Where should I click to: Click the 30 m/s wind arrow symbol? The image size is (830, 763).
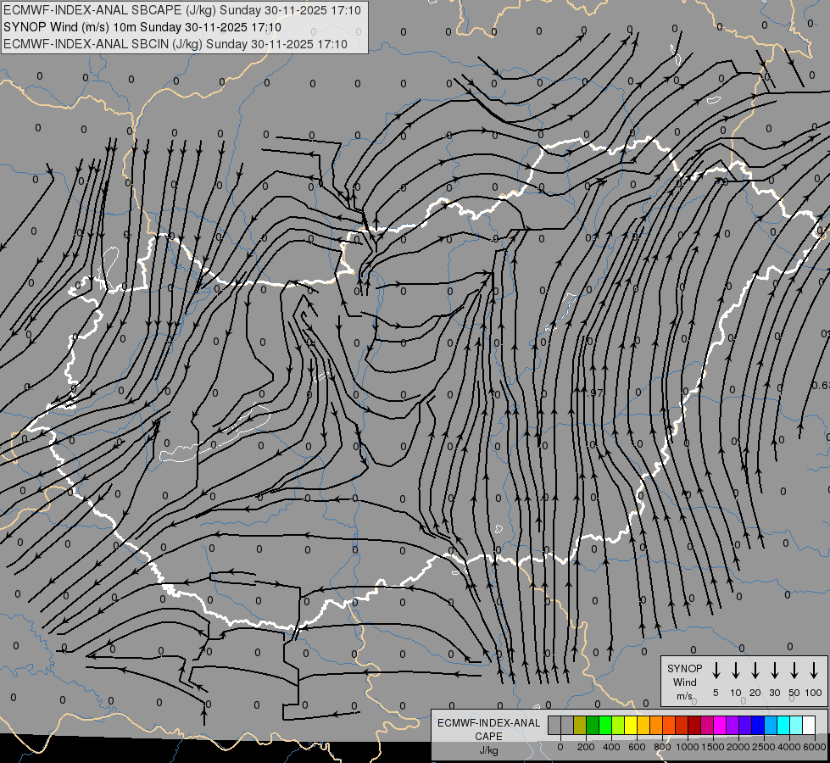pos(774,670)
